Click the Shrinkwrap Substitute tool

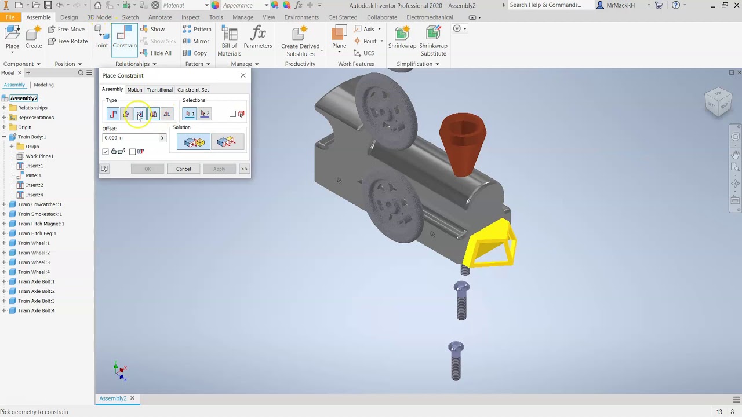coord(433,42)
